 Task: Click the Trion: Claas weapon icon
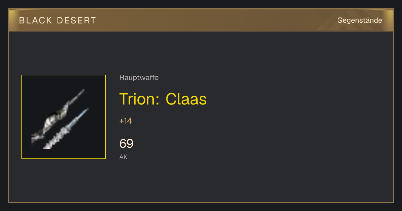64,117
